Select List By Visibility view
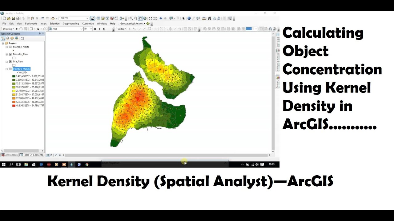This screenshot has height=221, width=394. pos(12,38)
